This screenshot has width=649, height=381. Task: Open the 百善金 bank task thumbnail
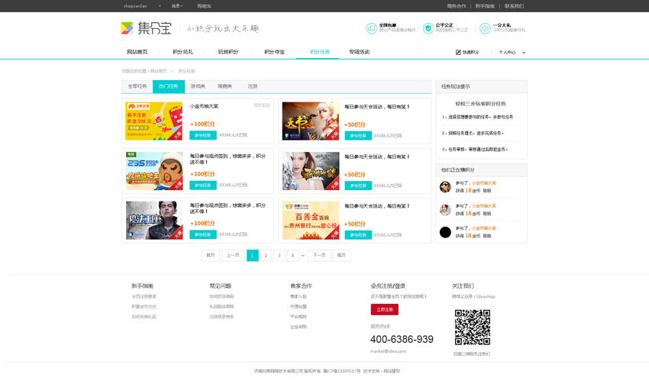tap(311, 221)
